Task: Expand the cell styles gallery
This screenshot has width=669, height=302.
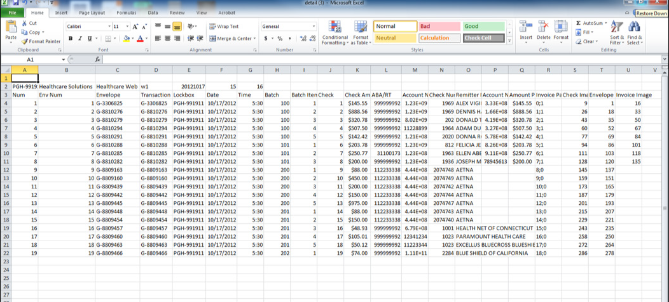Action: pyautogui.click(x=509, y=41)
